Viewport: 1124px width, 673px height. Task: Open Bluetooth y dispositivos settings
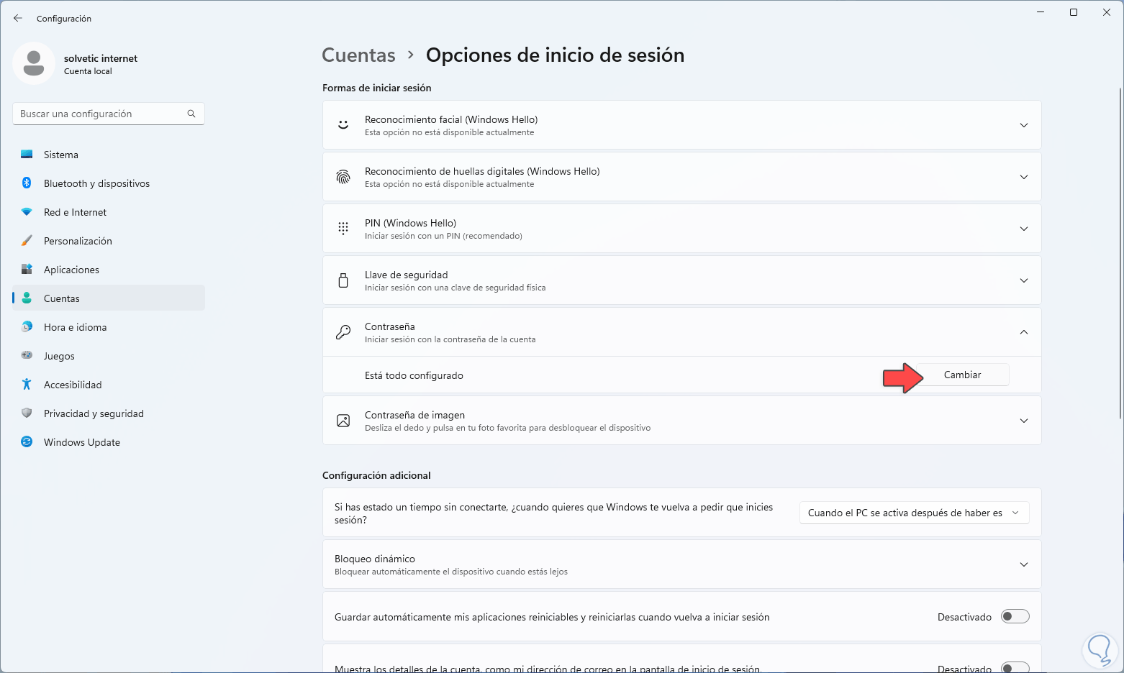click(96, 183)
